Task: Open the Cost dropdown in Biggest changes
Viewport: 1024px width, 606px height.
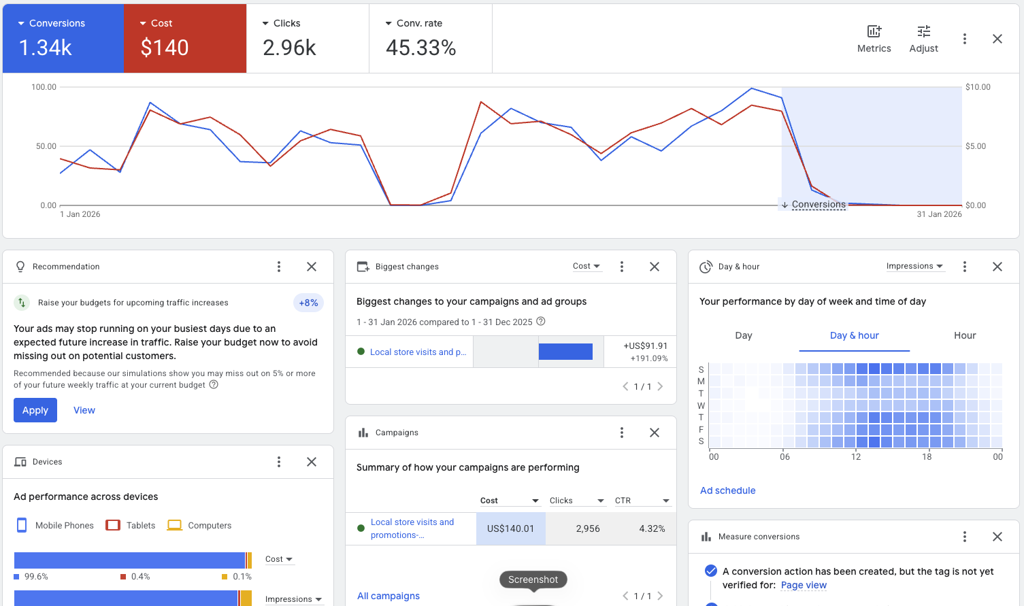Action: pyautogui.click(x=586, y=267)
